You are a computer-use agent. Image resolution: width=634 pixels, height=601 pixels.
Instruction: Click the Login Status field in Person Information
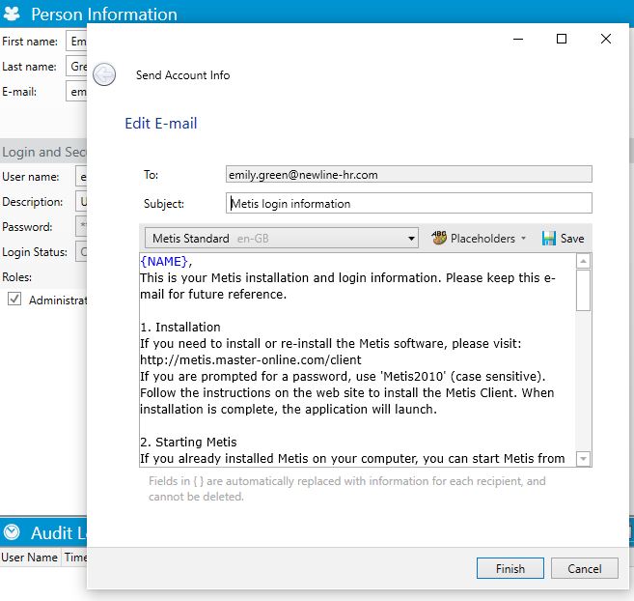[81, 251]
